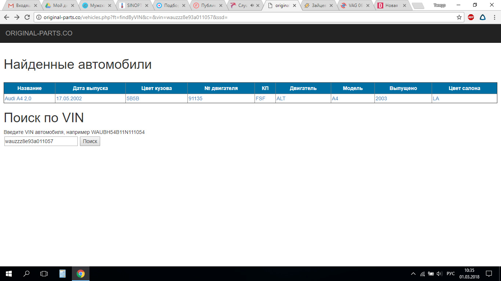The height and width of the screenshot is (281, 501).
Task: Reload the page with the refresh icon
Action: pos(27,17)
